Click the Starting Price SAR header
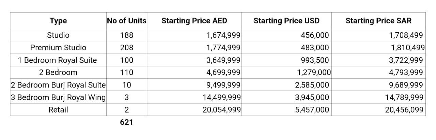436x140 pixels. click(378, 21)
